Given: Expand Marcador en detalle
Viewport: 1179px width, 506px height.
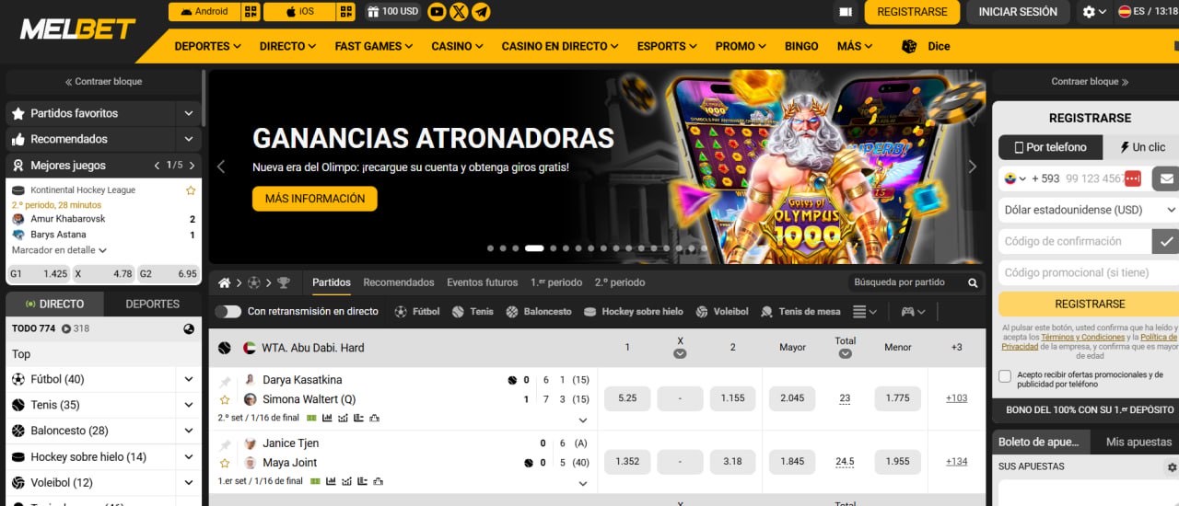Looking at the screenshot, I should point(60,250).
